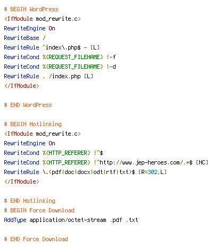
Task: Click 'application/octet-stream' in the AddType line
Action: [x=68, y=220]
